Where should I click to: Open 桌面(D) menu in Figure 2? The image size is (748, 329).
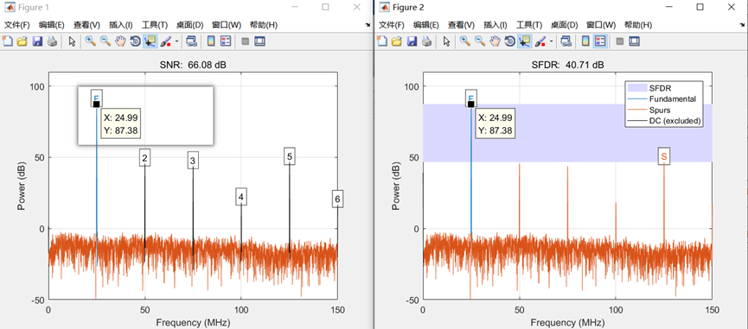click(x=564, y=25)
